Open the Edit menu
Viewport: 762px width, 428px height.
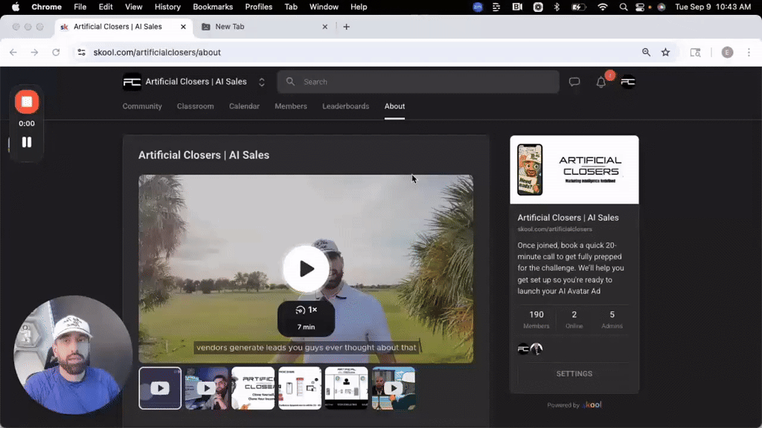(x=106, y=7)
